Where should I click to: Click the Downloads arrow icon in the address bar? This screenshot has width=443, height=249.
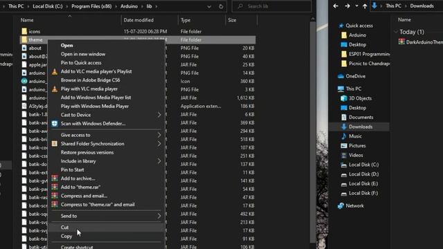point(374,6)
